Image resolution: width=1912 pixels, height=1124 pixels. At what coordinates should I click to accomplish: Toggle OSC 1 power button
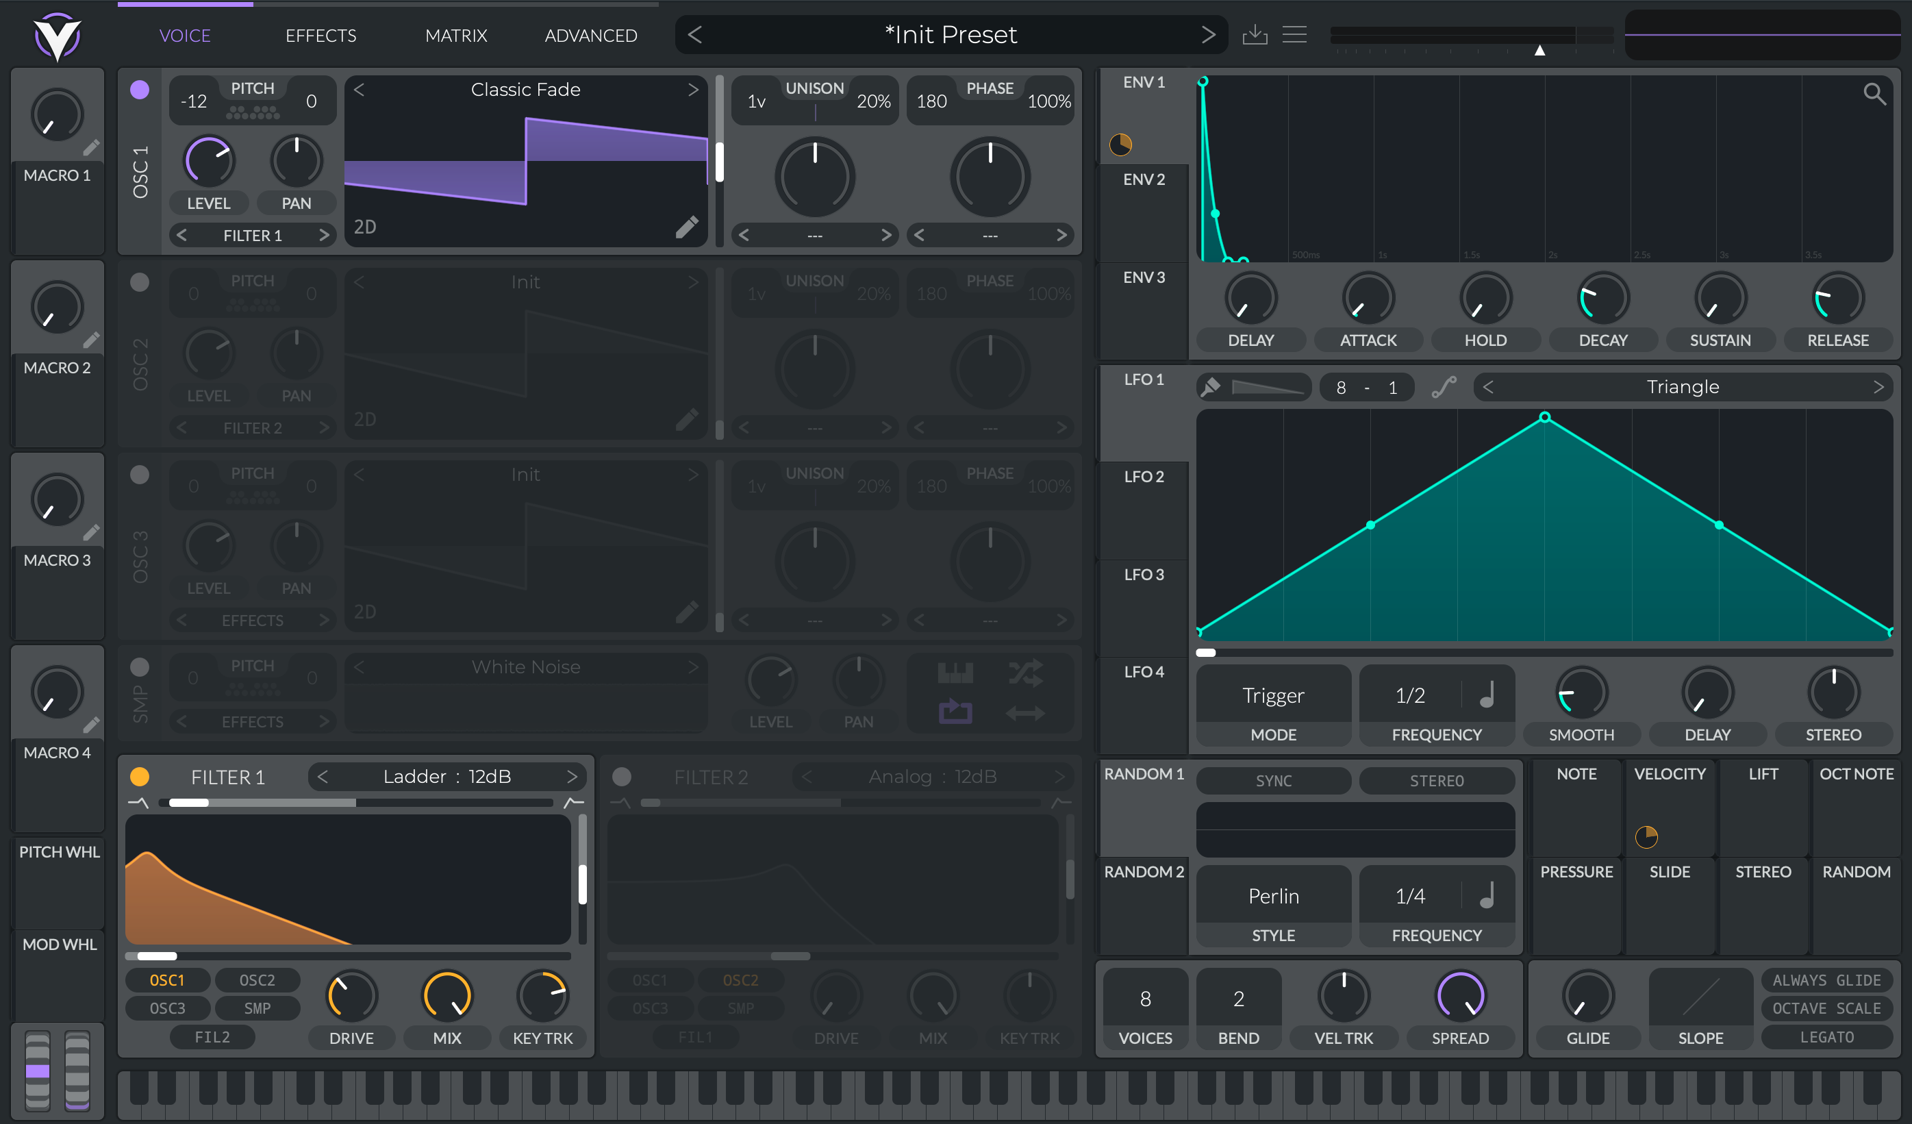coord(140,90)
